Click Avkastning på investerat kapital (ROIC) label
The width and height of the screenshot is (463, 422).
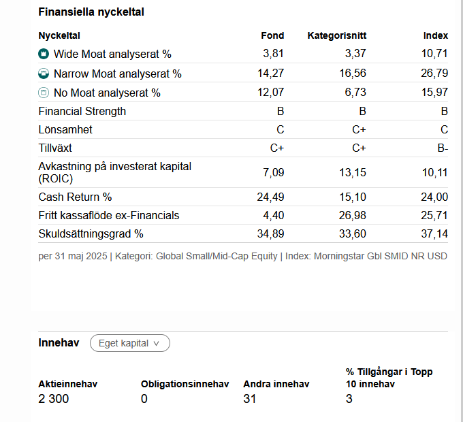[114, 172]
